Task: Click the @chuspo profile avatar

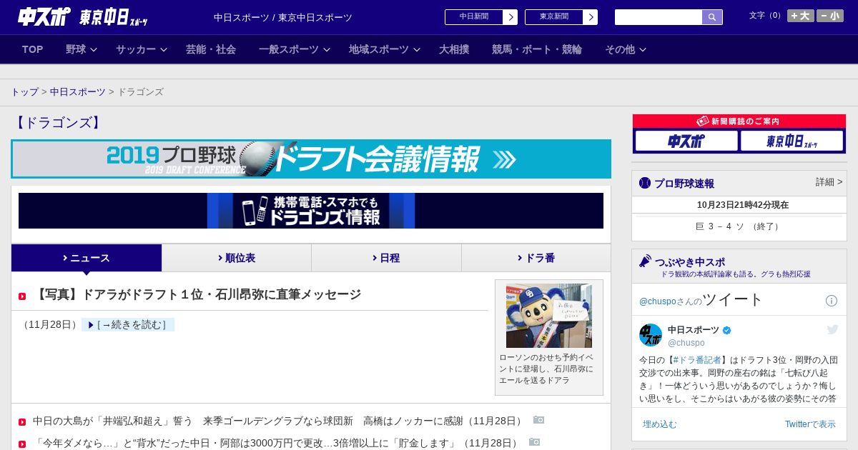Action: tap(651, 335)
